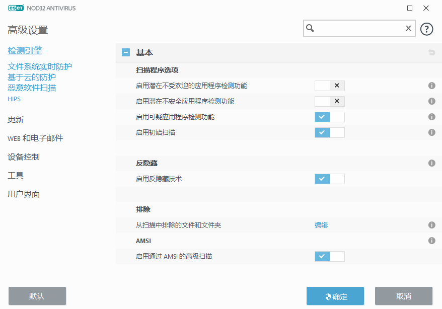Open 基于云的防护 settings

32,77
